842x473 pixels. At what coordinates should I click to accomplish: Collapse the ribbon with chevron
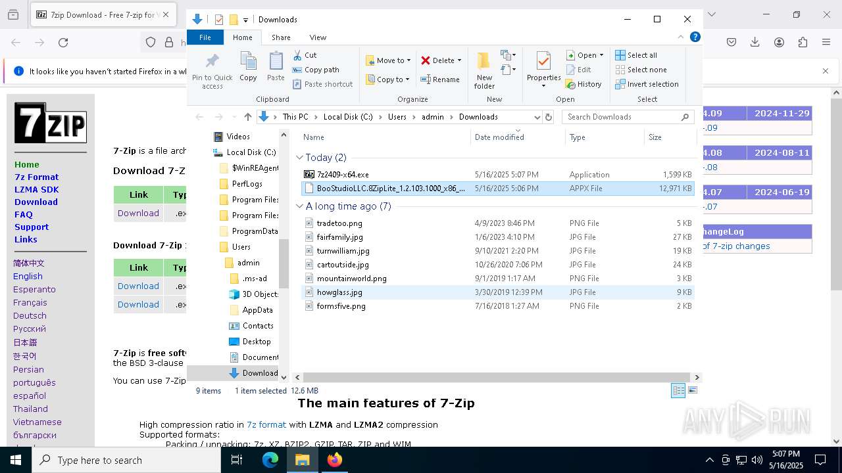(681, 37)
